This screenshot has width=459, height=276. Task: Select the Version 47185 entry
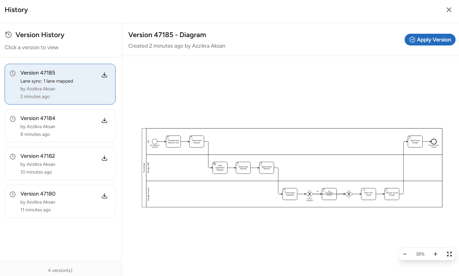pos(60,84)
